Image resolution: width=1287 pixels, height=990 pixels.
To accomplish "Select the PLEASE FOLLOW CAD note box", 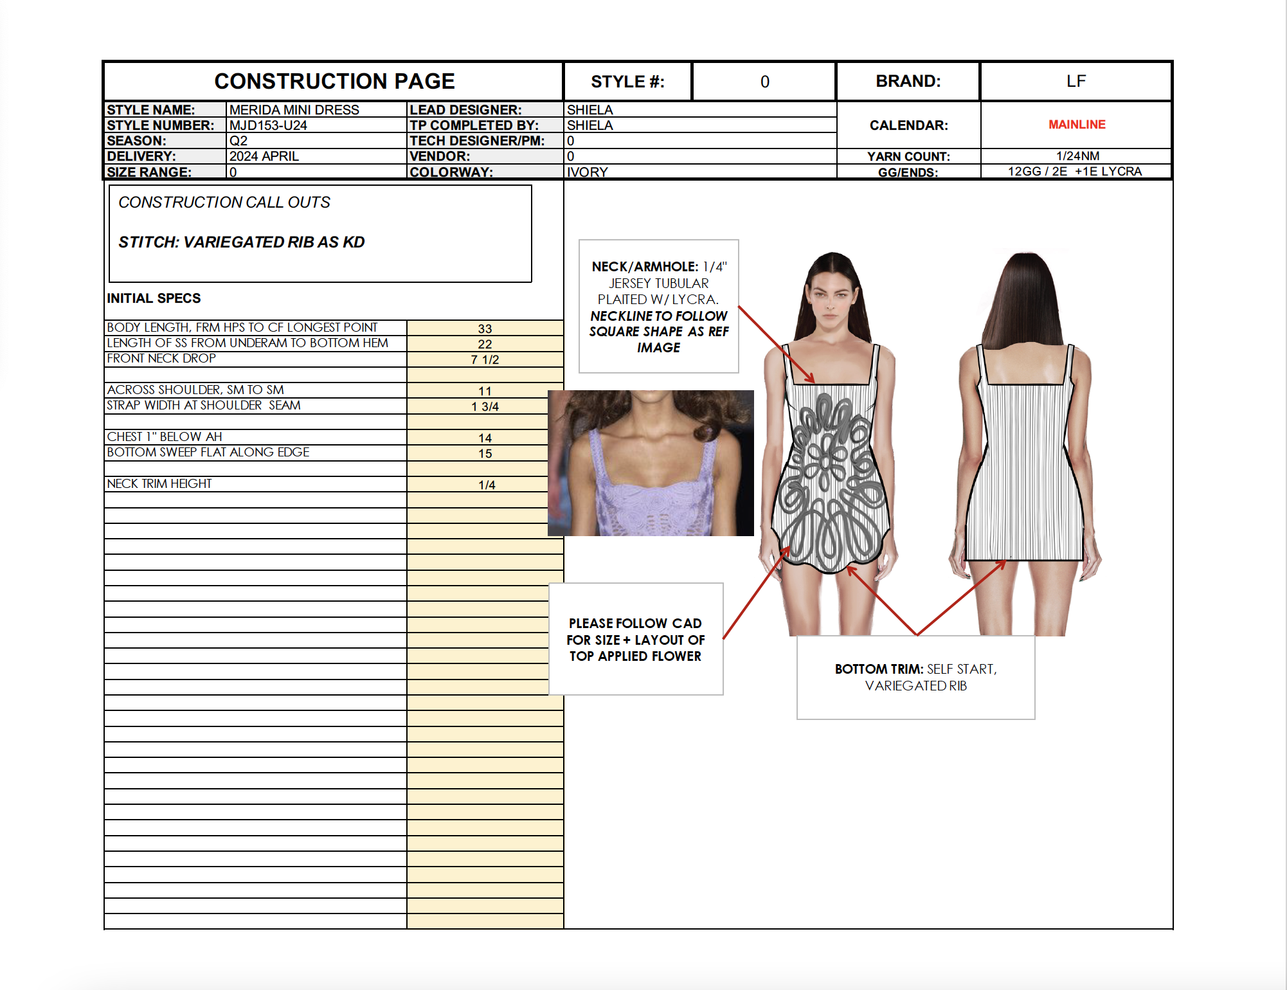I will (x=635, y=639).
